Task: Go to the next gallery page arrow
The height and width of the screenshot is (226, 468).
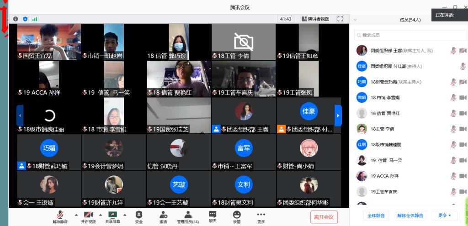Action: 338,116
